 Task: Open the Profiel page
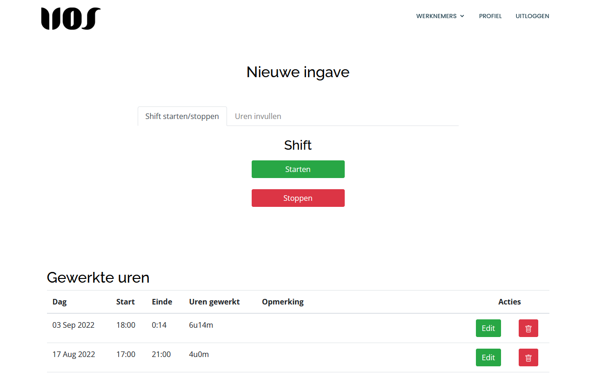490,16
